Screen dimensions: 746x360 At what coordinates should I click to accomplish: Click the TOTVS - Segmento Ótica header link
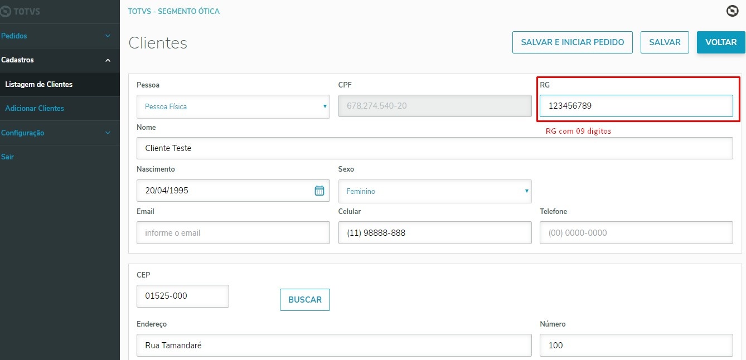pos(174,11)
